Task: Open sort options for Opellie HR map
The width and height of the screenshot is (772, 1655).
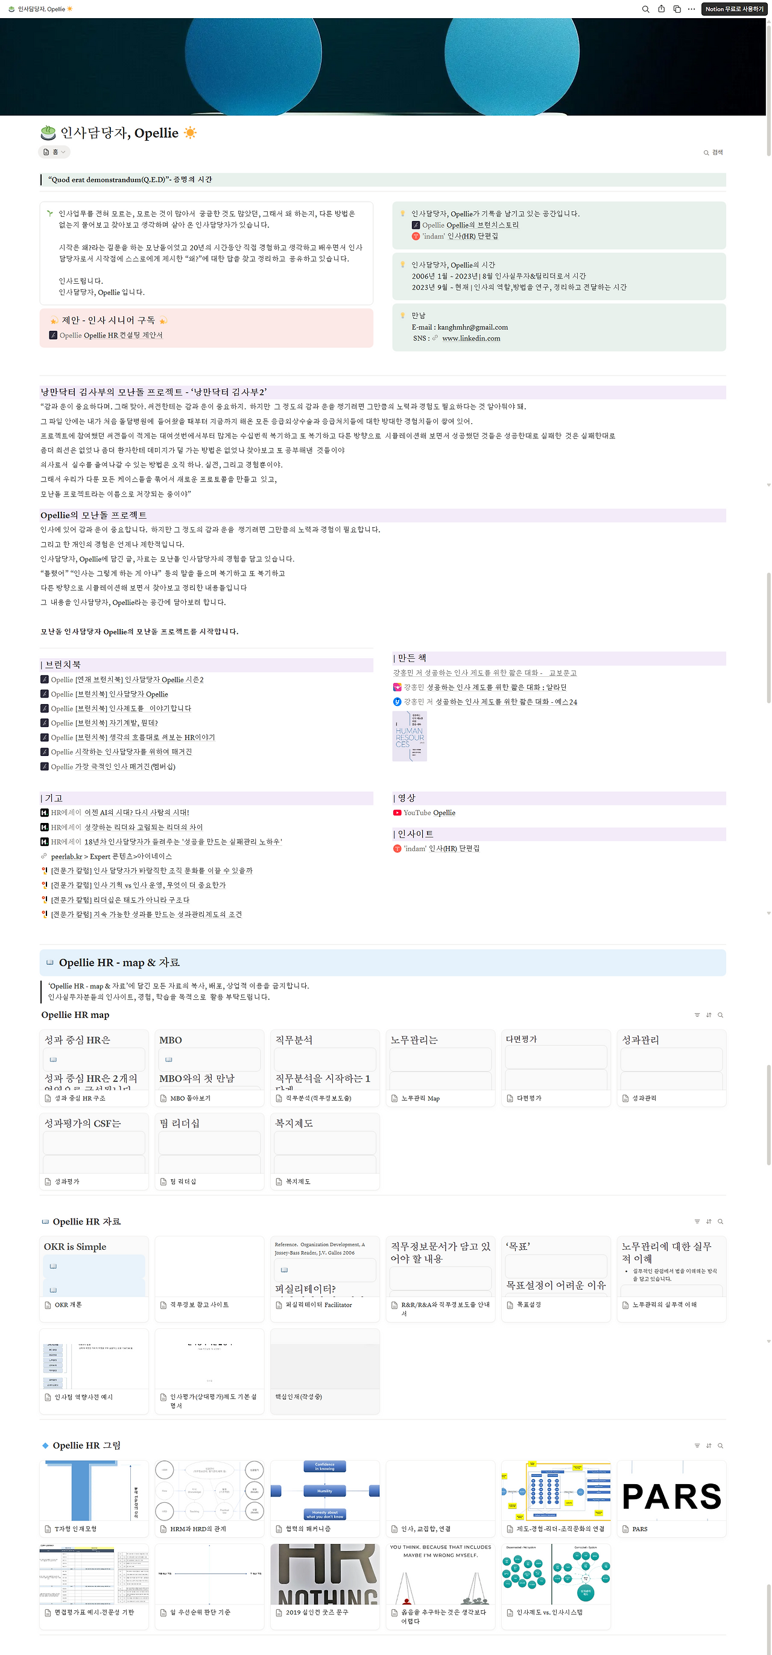Action: [x=709, y=1015]
